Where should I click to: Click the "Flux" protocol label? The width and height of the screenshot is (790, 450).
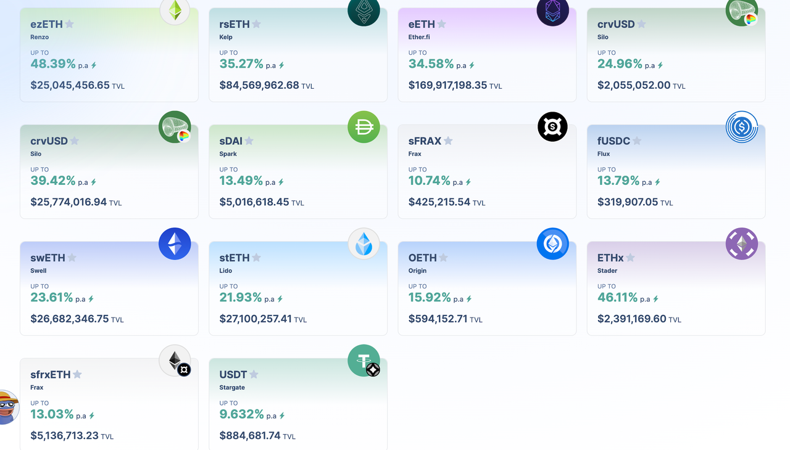(x=604, y=154)
